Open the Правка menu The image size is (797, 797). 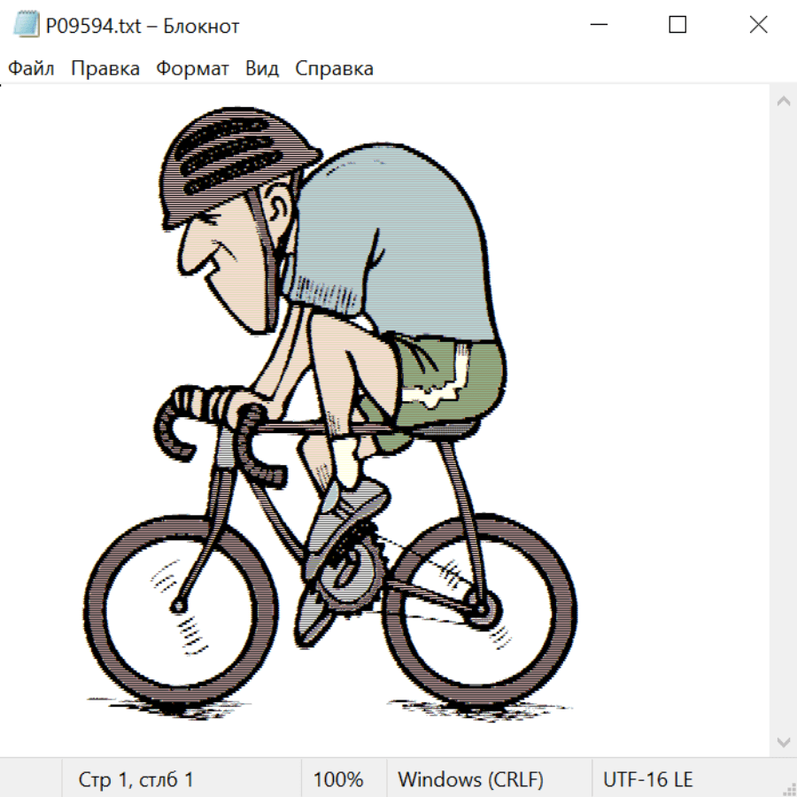(104, 69)
